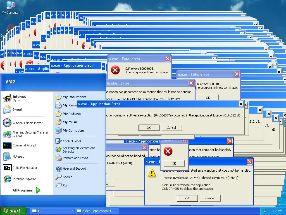Launch Internet Explorer
This screenshot has height=215, width=286.
[x=27, y=179]
